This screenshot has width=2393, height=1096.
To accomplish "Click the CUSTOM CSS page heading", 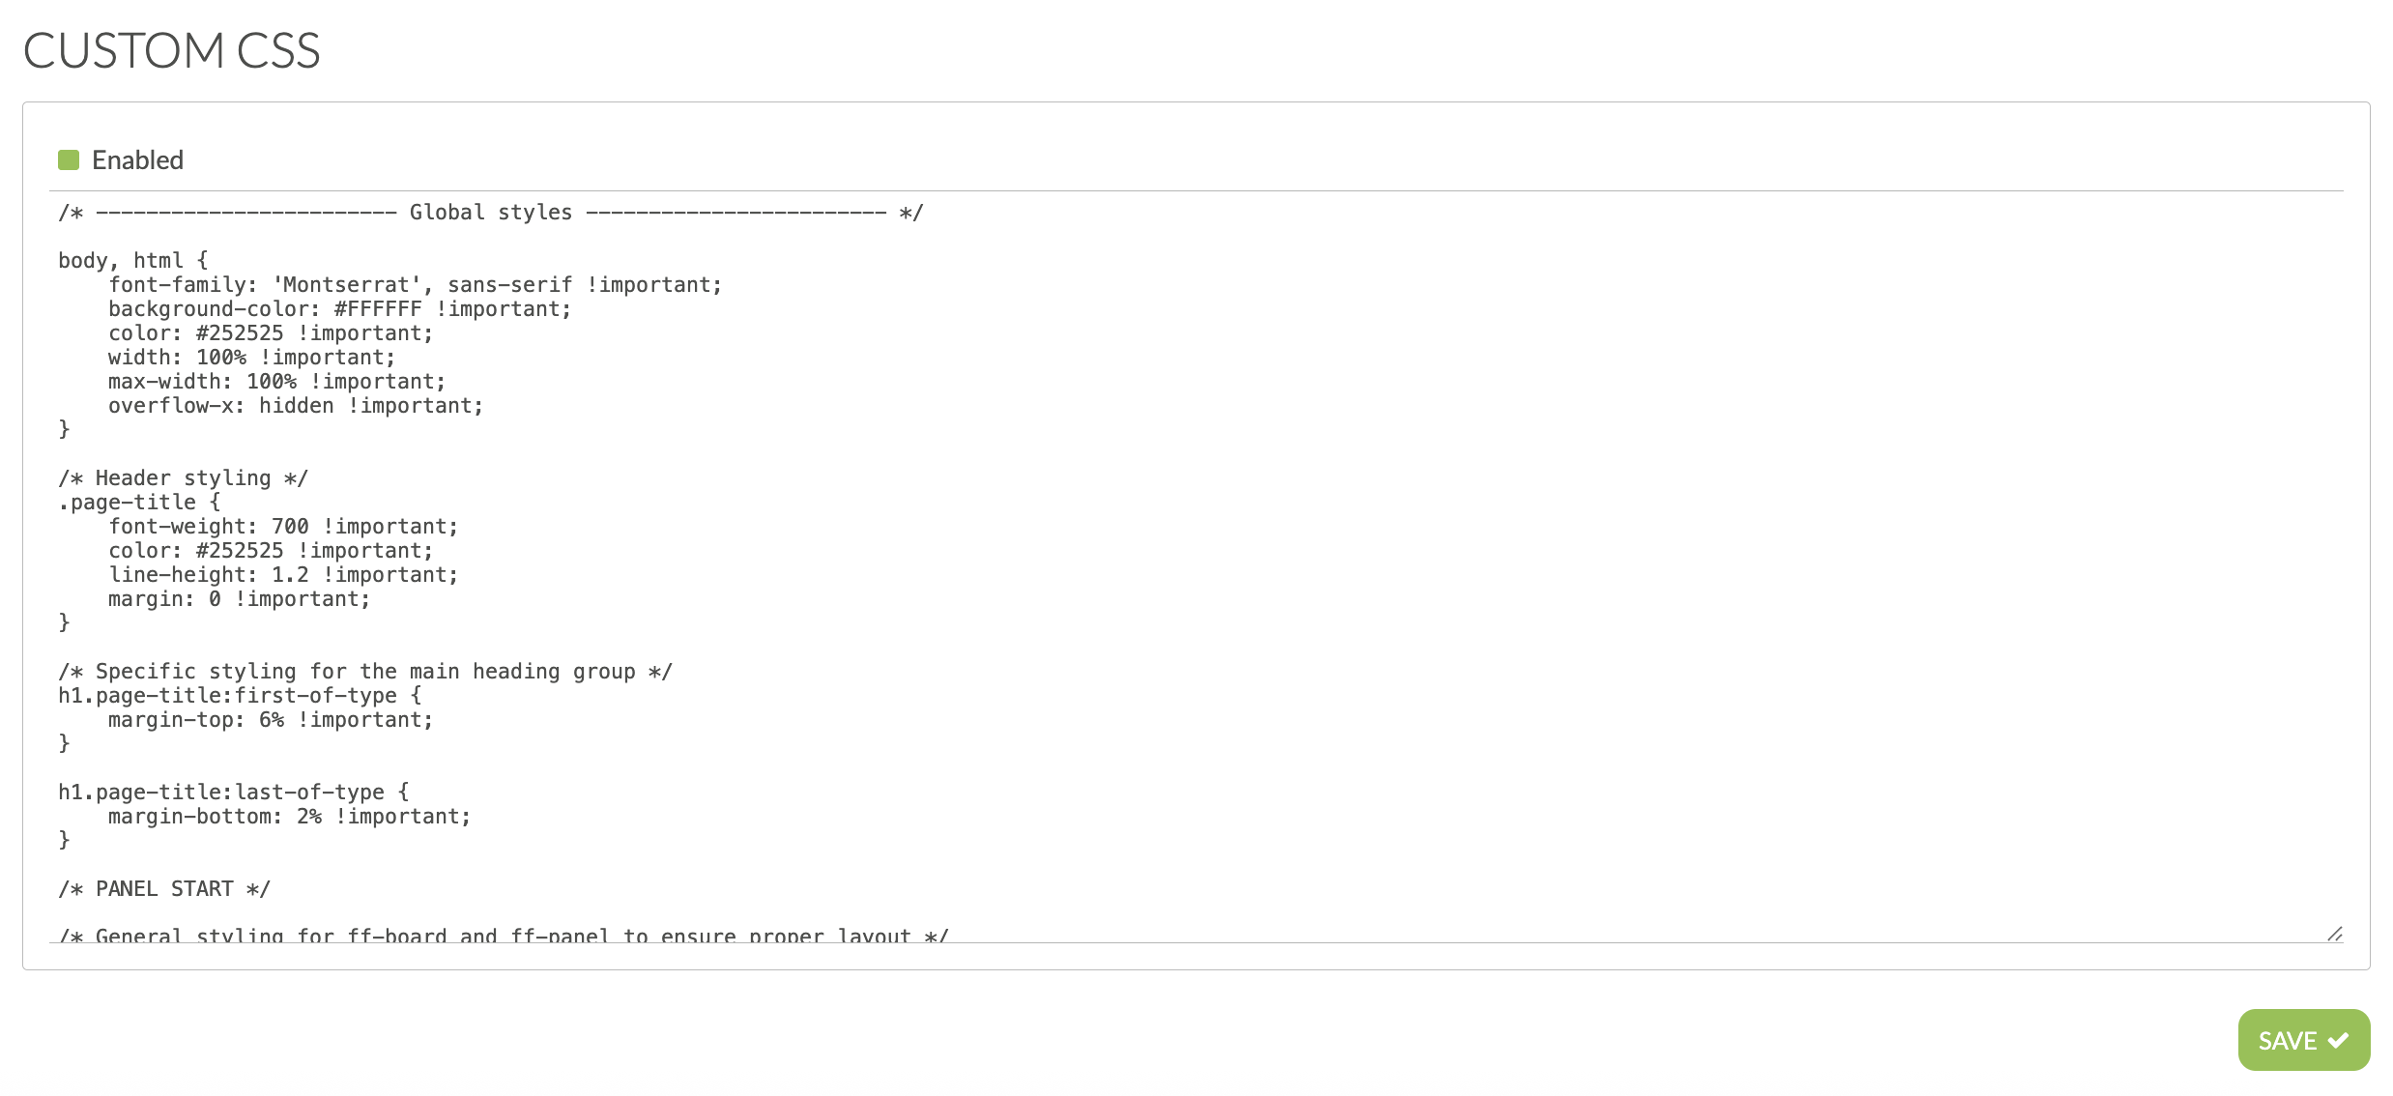I will [x=171, y=50].
